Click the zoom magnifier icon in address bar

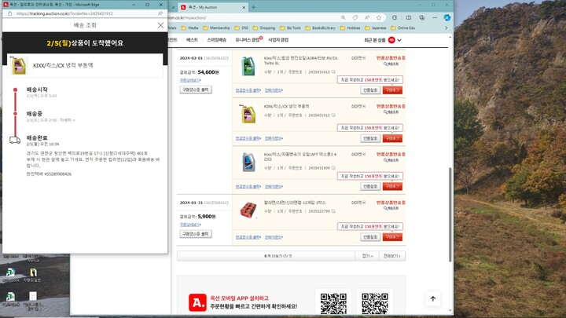pyautogui.click(x=344, y=17)
